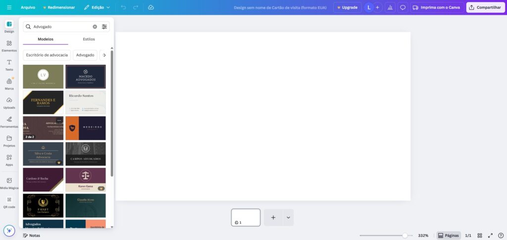Viewport: 507px width, 240px height.
Task: Open the comments speech bubble
Action: pos(403,7)
